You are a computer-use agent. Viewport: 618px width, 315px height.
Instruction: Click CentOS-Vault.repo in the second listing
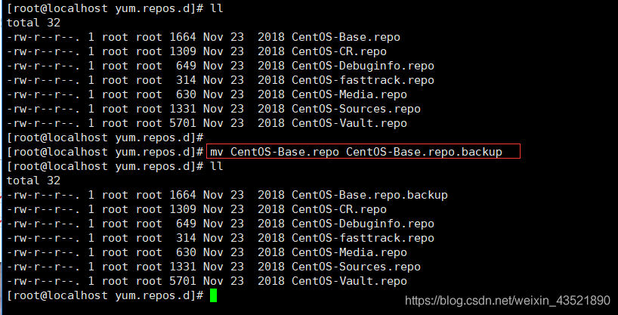[x=349, y=281]
